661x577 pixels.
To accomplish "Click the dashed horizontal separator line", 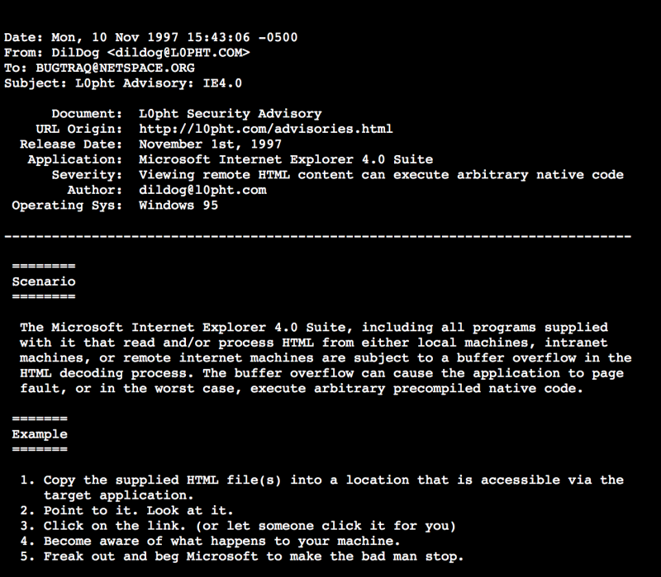I will [x=318, y=236].
